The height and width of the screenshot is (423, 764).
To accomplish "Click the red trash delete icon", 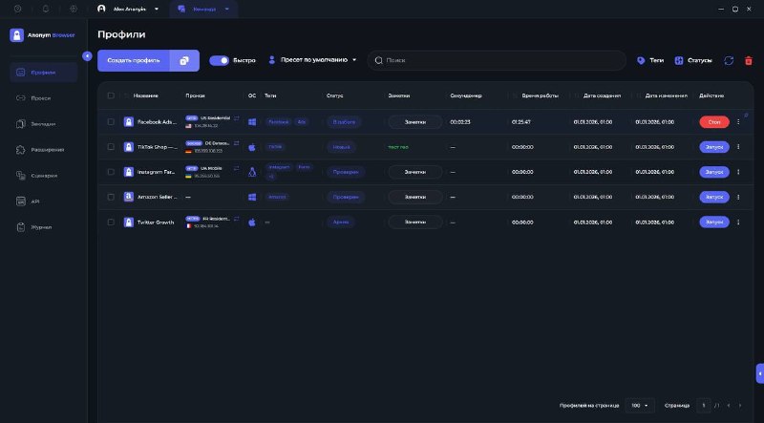I will (749, 60).
